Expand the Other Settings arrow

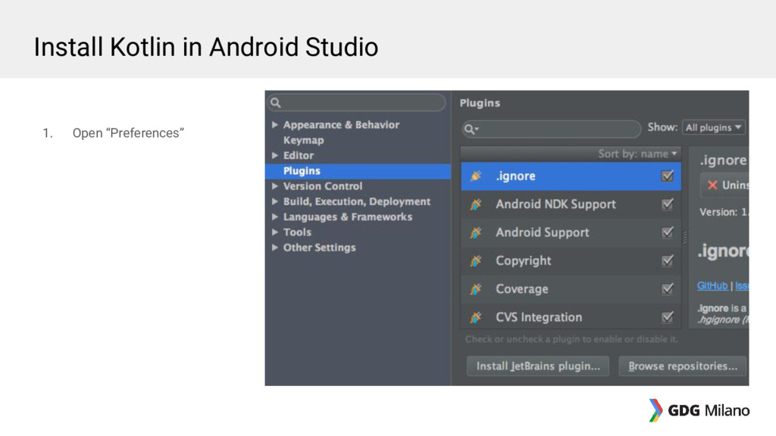click(x=274, y=248)
